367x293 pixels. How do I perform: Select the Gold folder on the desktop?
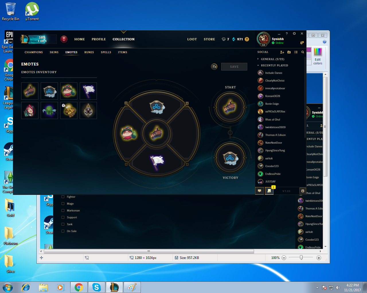[10, 207]
